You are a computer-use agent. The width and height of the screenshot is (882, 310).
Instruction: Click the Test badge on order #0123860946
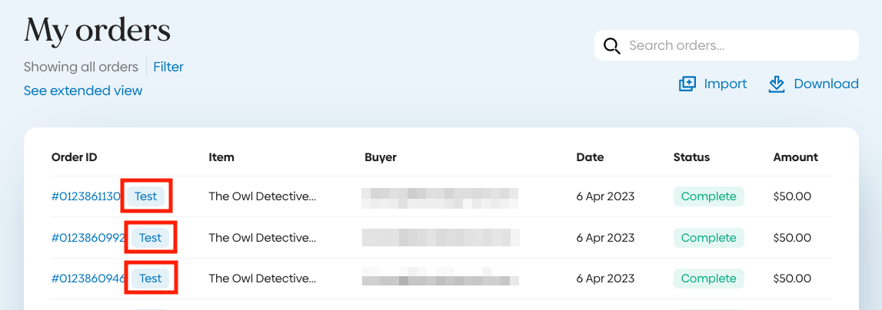[150, 278]
